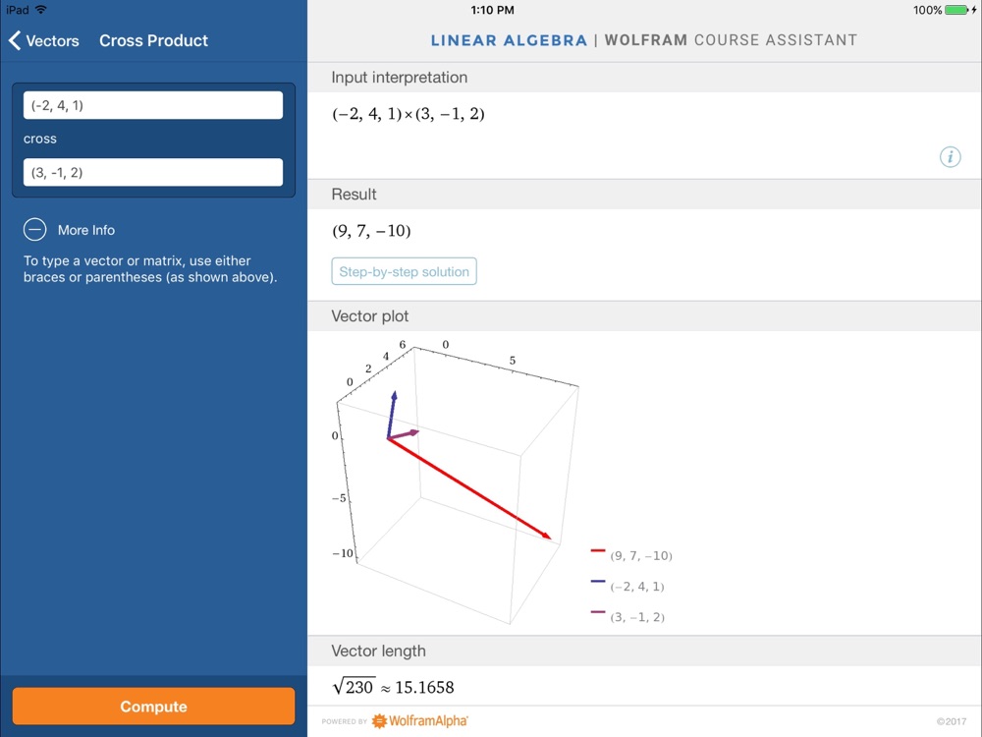Click the hint text about braces or parentheses
Screen dimensions: 982x737
coord(150,269)
